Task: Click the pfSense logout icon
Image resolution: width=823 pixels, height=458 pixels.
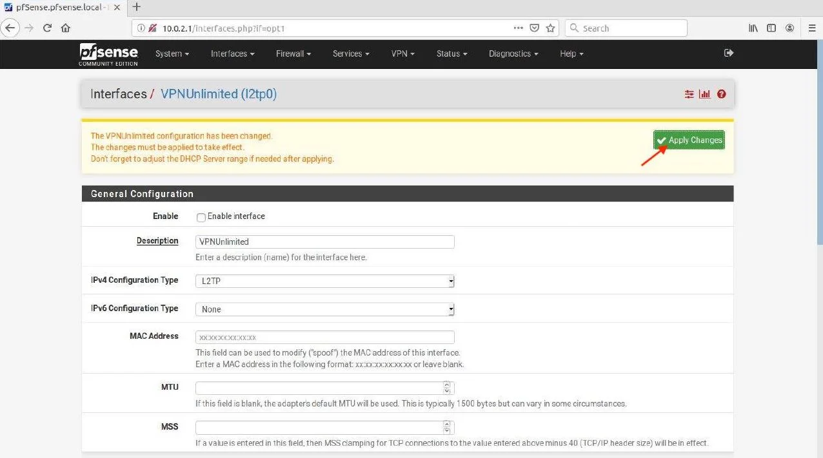Action: [729, 53]
